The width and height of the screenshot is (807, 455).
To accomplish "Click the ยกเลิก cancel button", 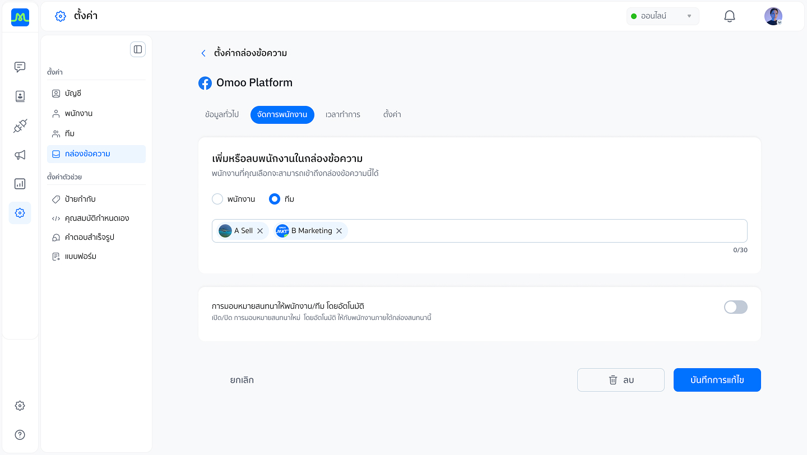I will pos(242,380).
